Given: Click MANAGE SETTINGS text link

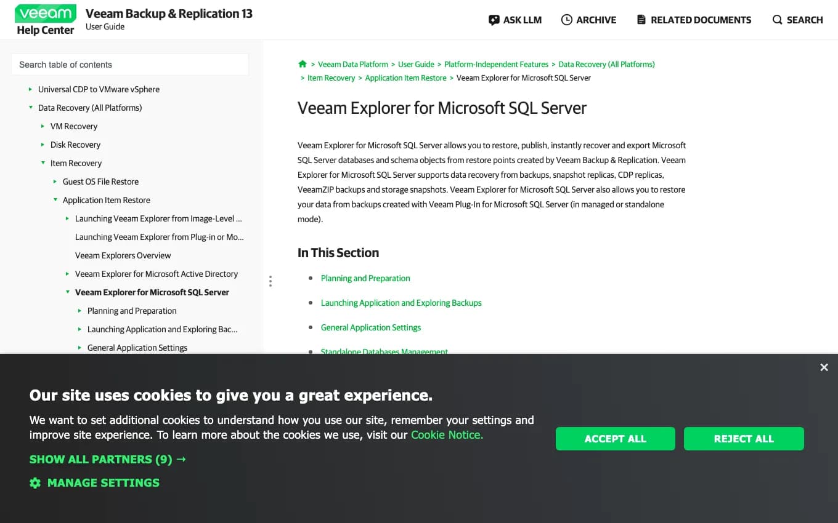Looking at the screenshot, I should click(104, 483).
